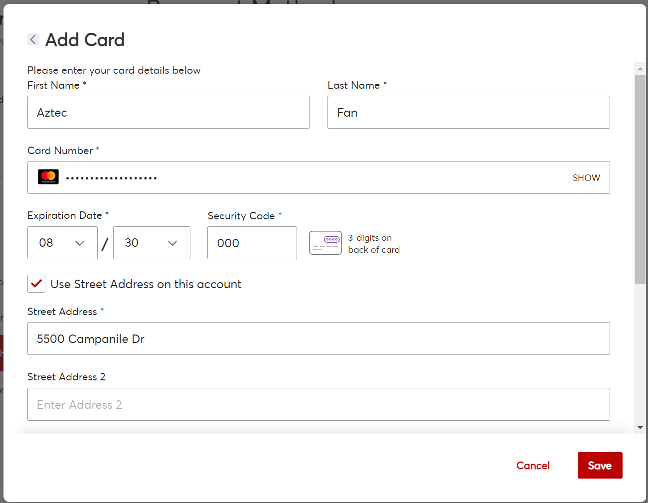This screenshot has width=648, height=503.
Task: Click the '3-digits on back of card' hint
Action: pyautogui.click(x=374, y=244)
